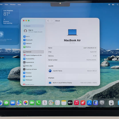Image resolution: width=119 pixels, height=119 pixels.
Task: Launch Music app from Dock
Action: pyautogui.click(x=76, y=103)
